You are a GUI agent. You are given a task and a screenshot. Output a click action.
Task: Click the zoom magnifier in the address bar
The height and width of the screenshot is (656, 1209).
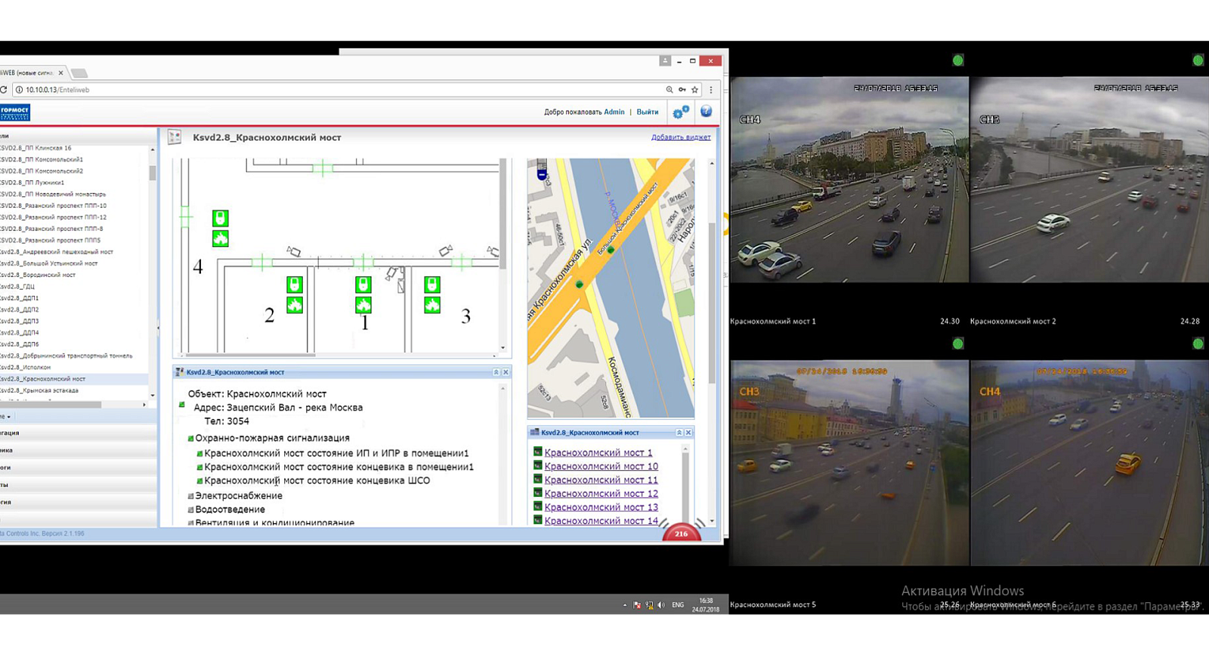tap(669, 90)
